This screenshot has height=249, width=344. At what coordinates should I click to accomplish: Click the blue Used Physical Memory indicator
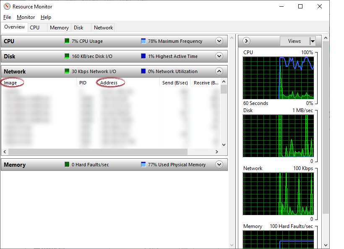143,164
